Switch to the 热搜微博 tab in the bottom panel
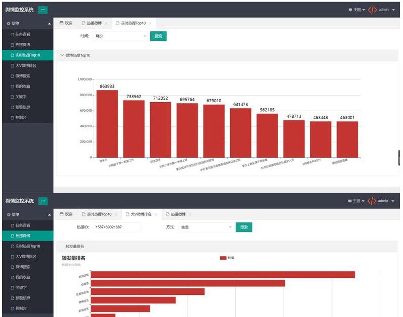 (x=176, y=214)
